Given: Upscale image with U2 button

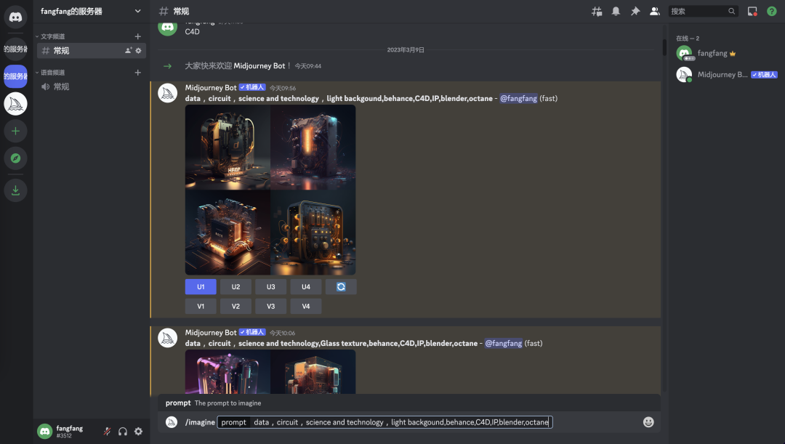Looking at the screenshot, I should [235, 287].
